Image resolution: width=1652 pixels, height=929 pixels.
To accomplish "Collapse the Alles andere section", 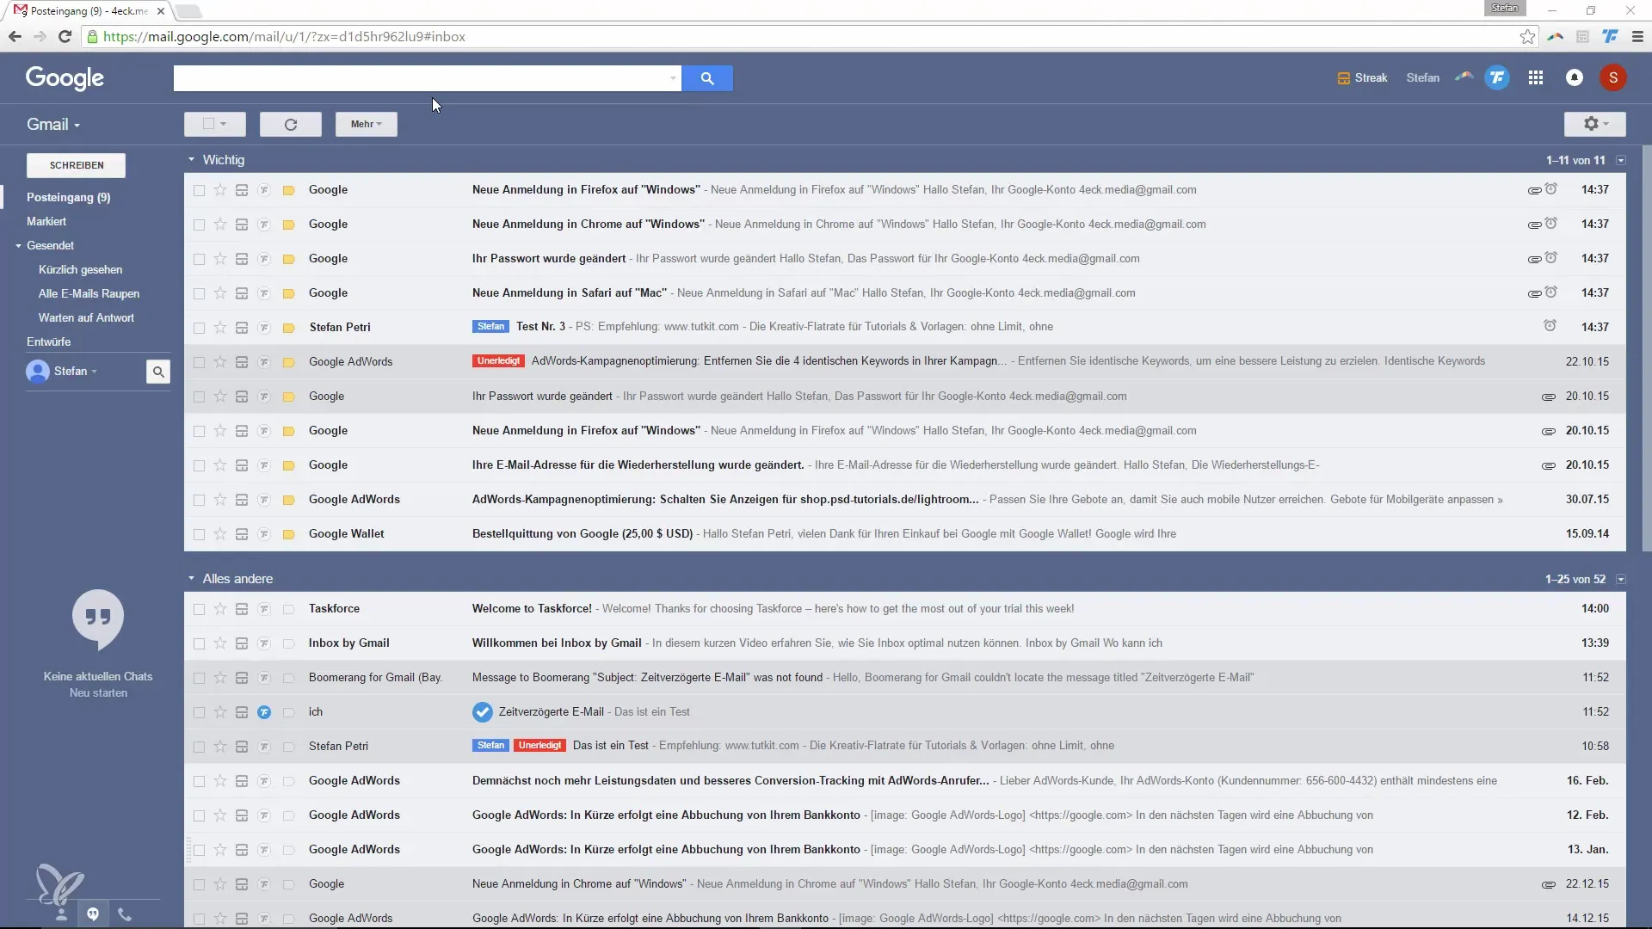I will click(191, 579).
